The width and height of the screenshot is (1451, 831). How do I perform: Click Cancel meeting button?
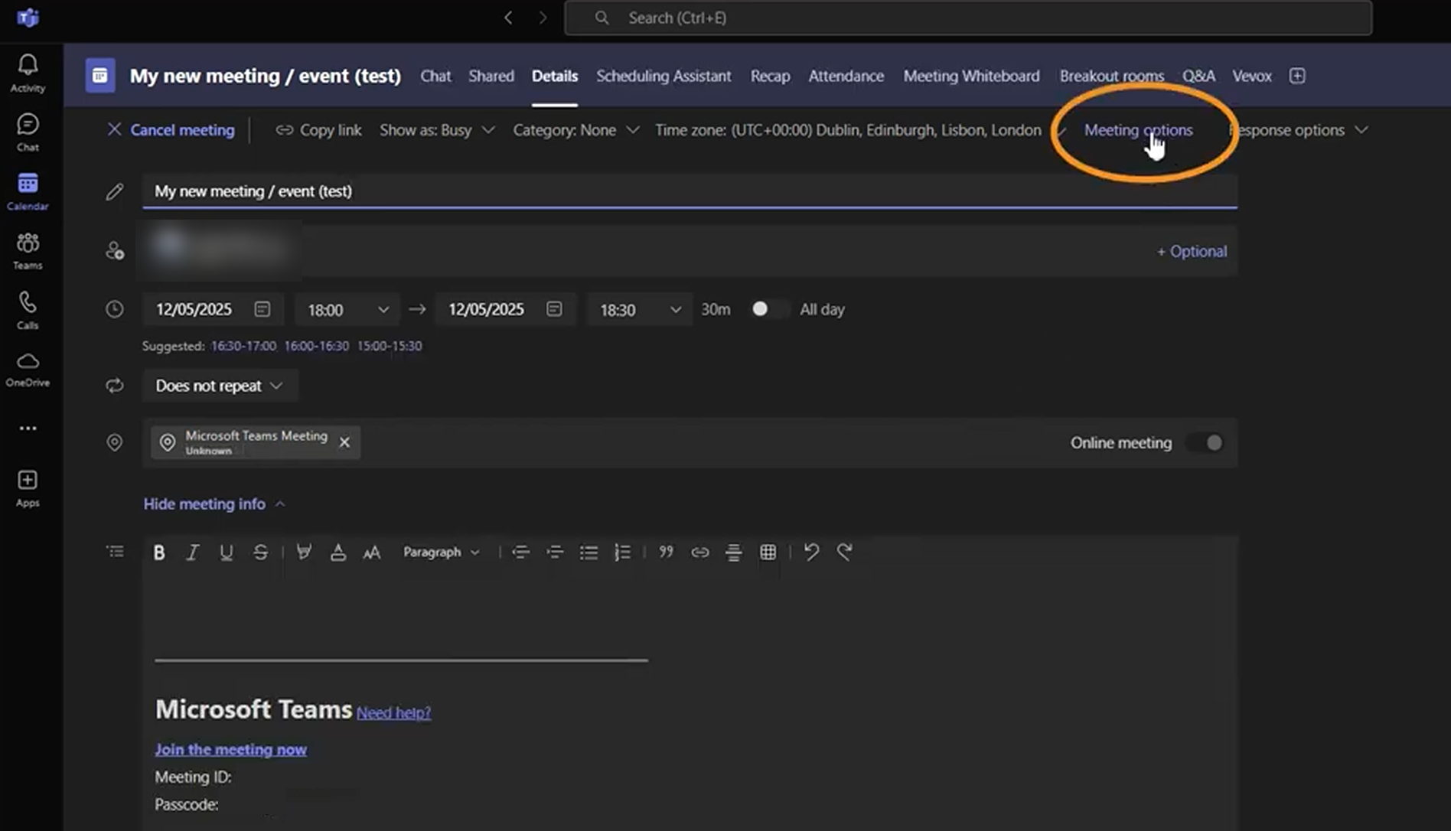171,130
